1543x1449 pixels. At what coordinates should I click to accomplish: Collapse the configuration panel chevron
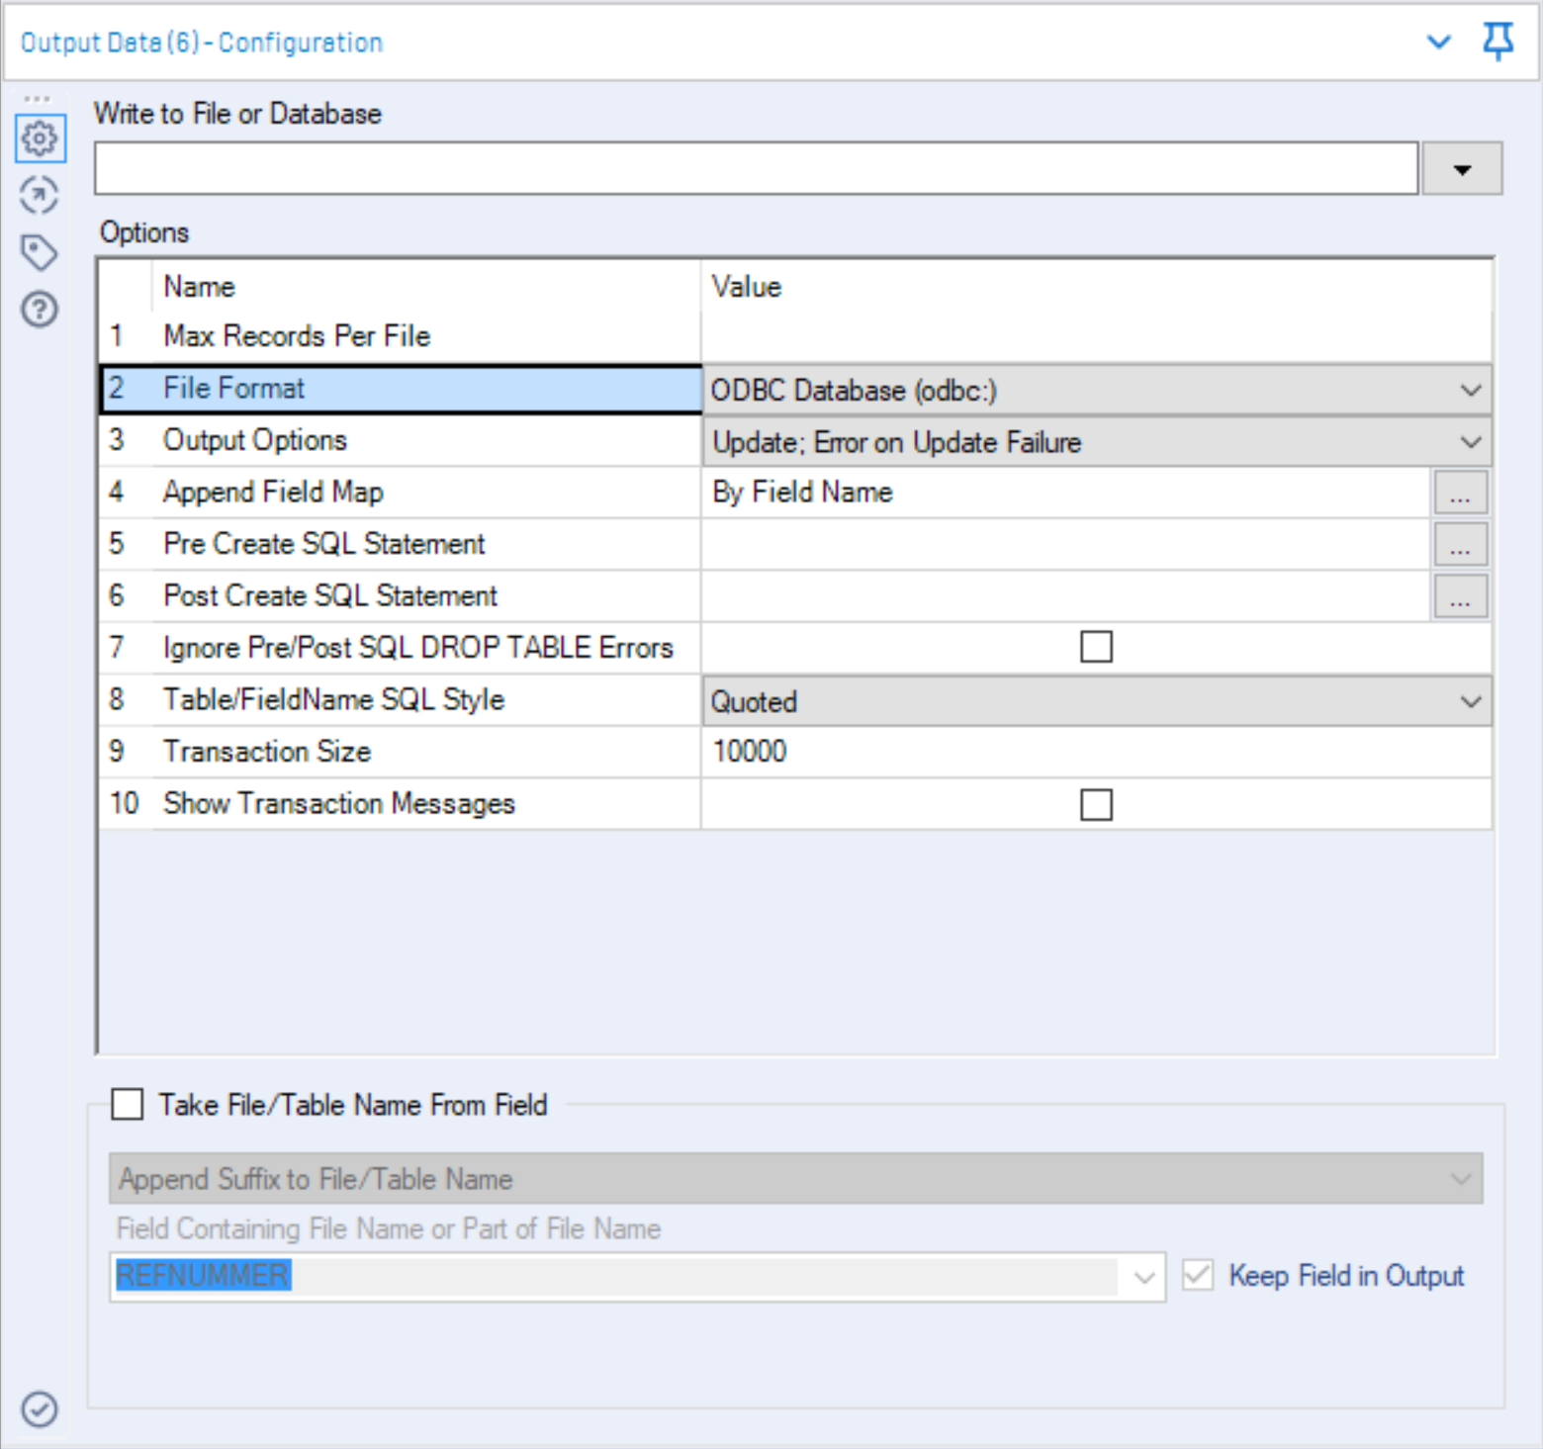(x=1438, y=42)
